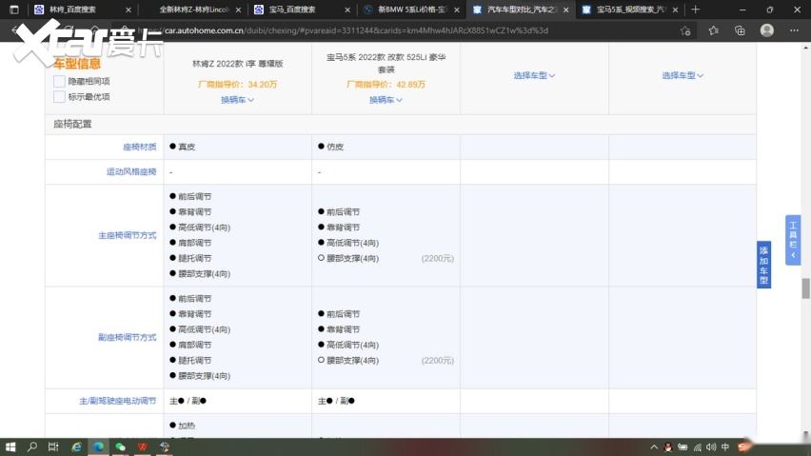Screen dimensions: 811x456
Task: Open the Favorites list icon
Action: (714, 30)
